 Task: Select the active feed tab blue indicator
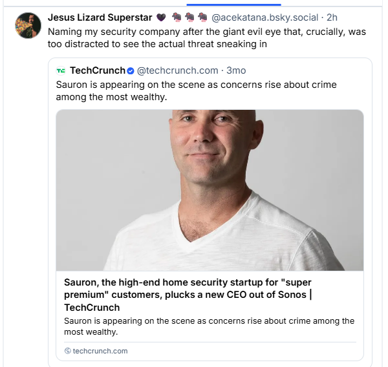point(241,4)
